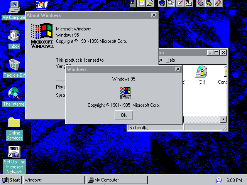Close the About Windows dialog

(x=154, y=15)
